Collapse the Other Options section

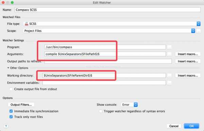point(8,68)
